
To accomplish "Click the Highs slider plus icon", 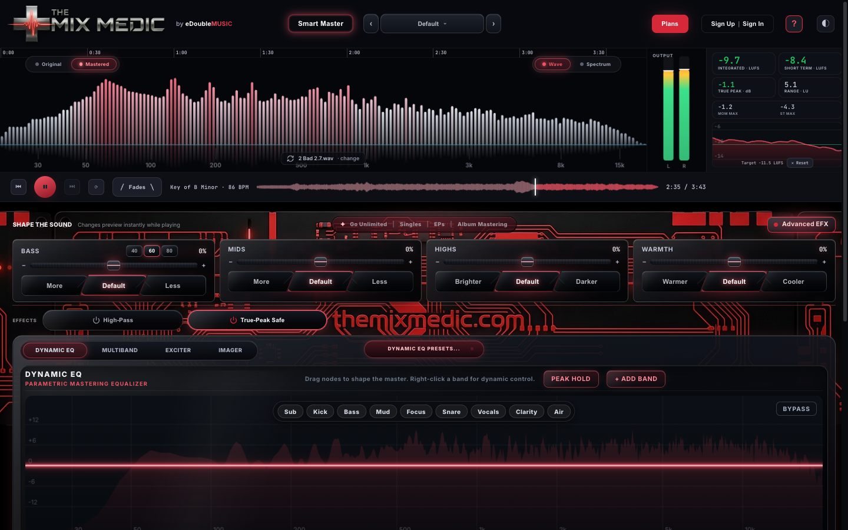I will (x=617, y=262).
